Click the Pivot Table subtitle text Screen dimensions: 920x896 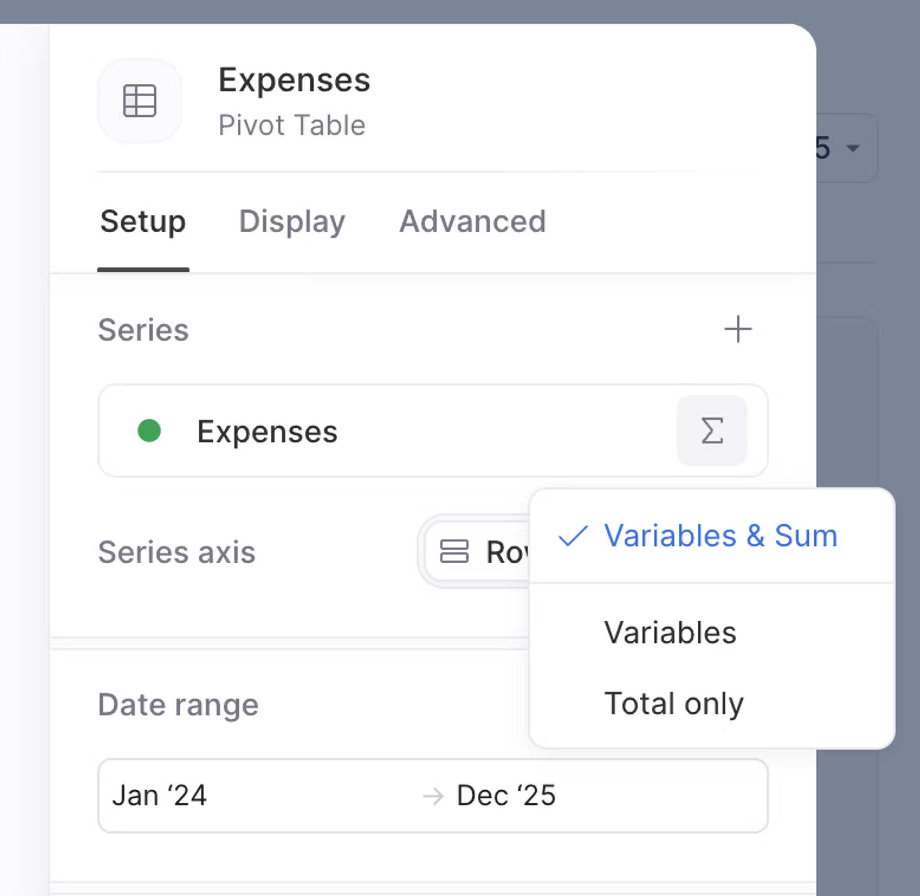pos(292,125)
